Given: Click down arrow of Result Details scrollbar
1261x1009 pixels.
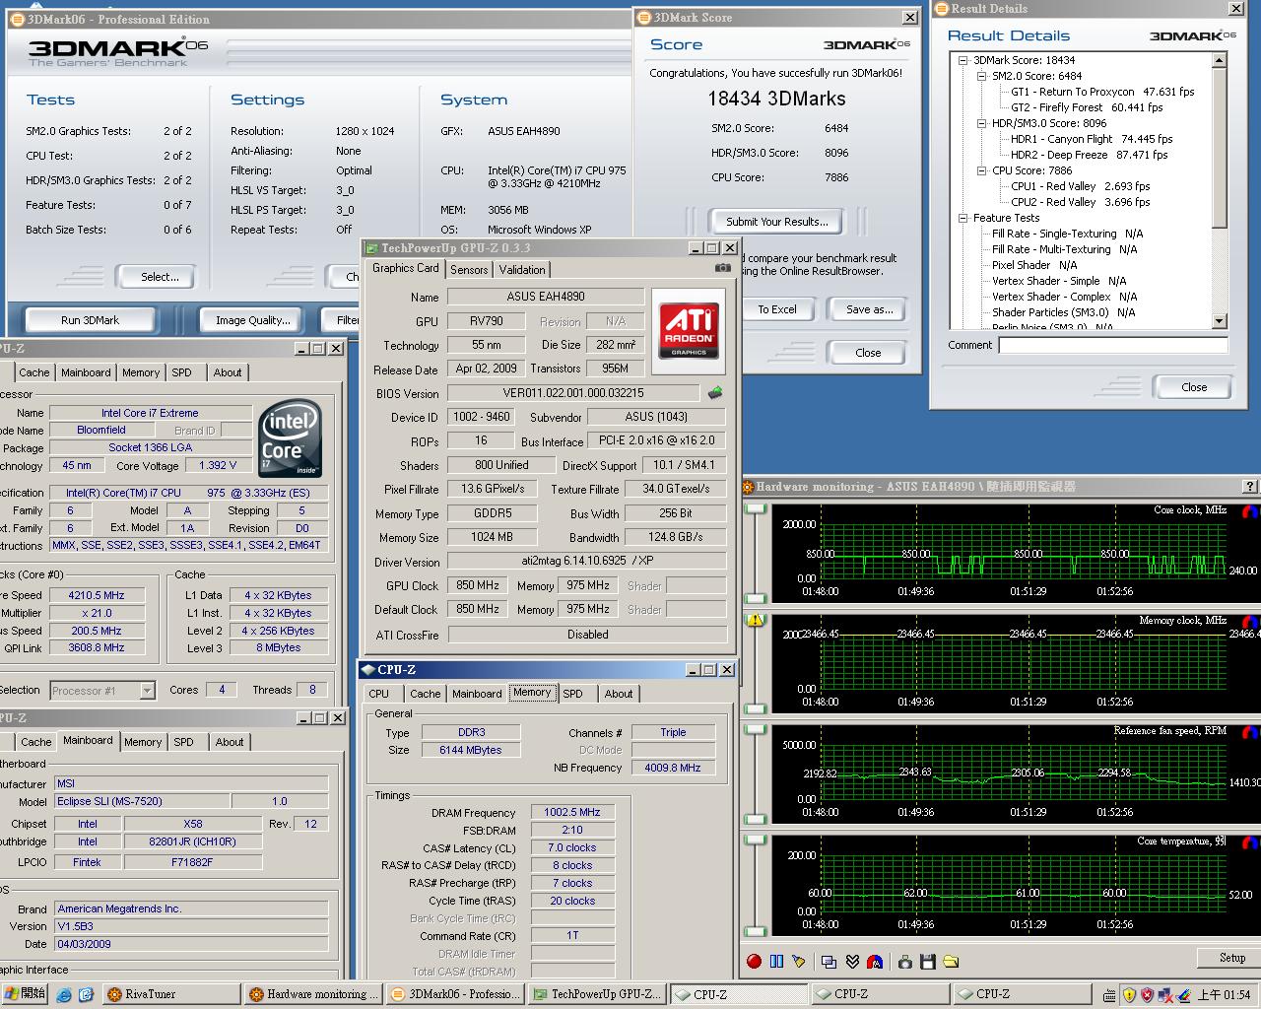Looking at the screenshot, I should click(x=1220, y=321).
